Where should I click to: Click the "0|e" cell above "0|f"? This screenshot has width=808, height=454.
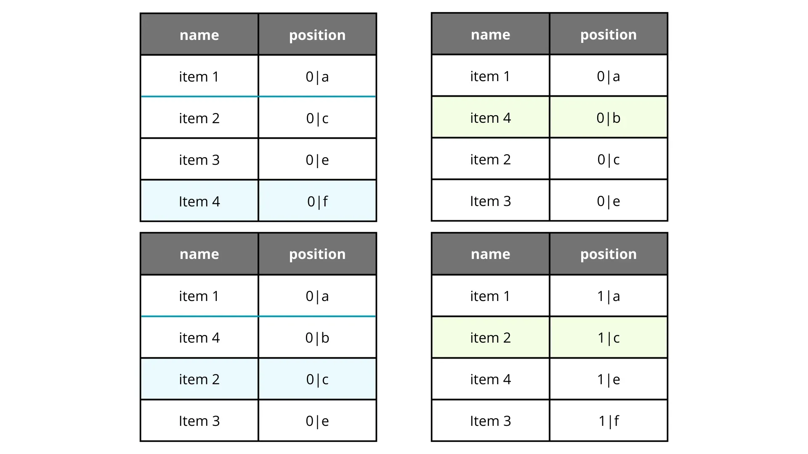click(317, 160)
